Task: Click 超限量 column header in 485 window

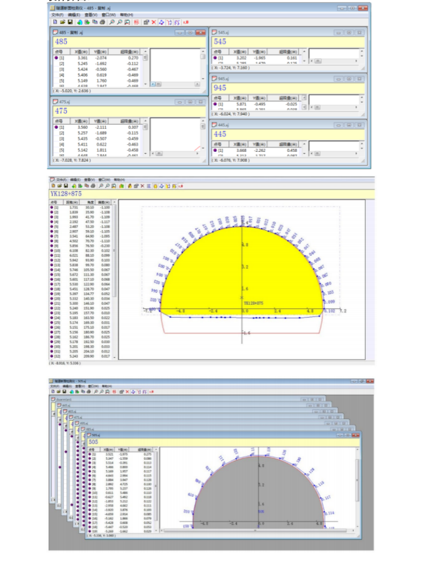Action: click(x=131, y=51)
